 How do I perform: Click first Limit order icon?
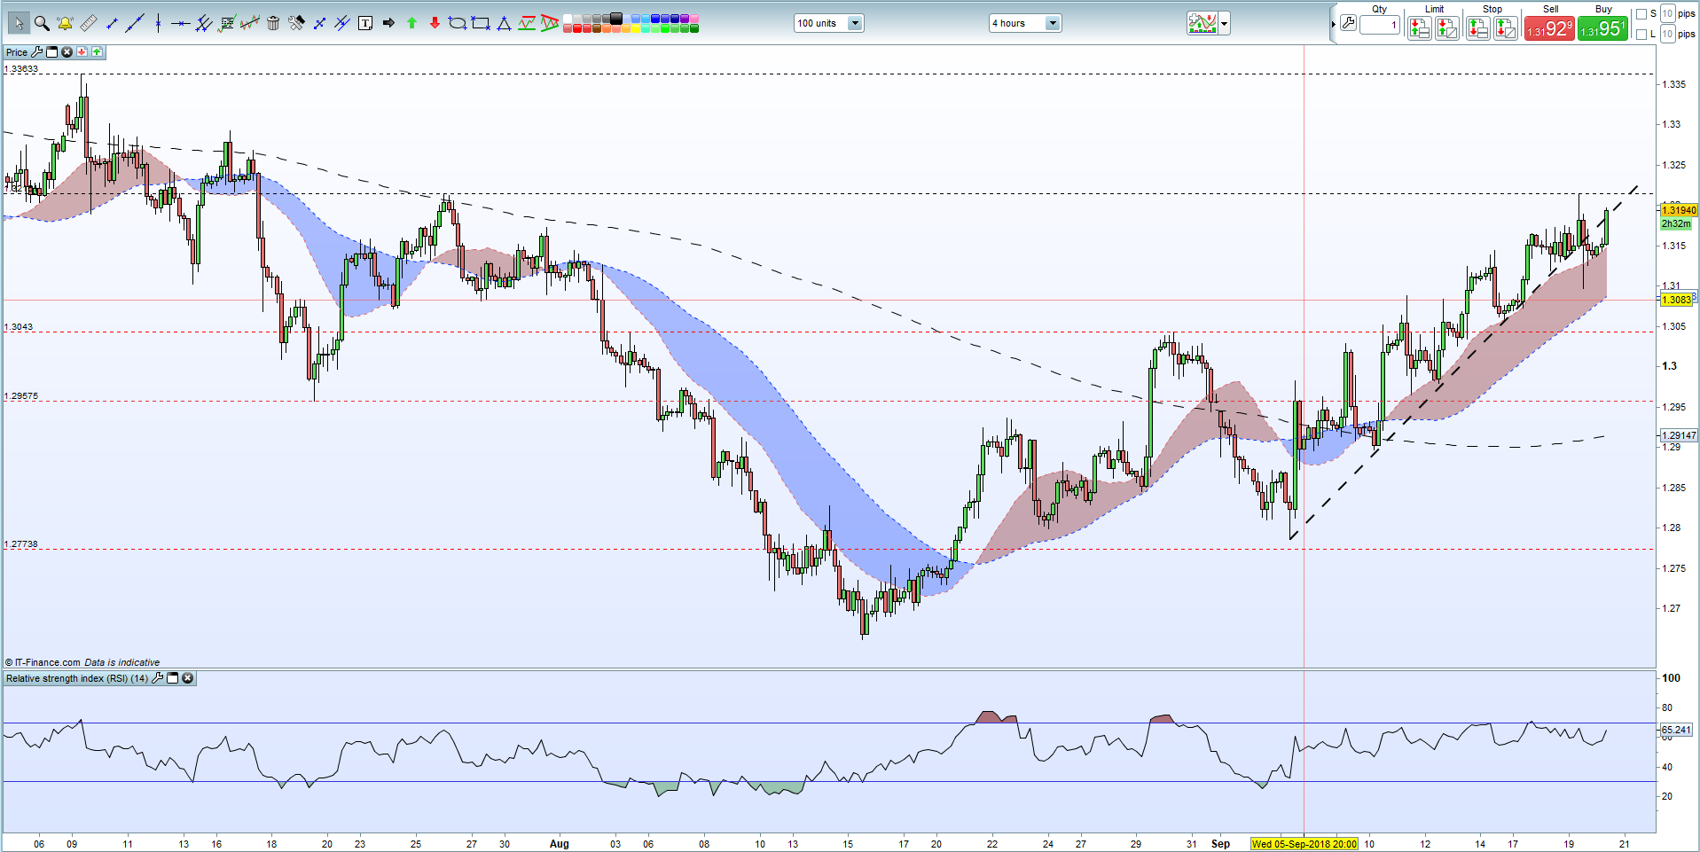(1420, 28)
